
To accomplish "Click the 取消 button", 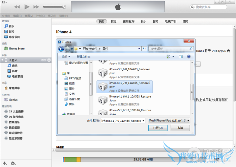I will coord(180,128).
